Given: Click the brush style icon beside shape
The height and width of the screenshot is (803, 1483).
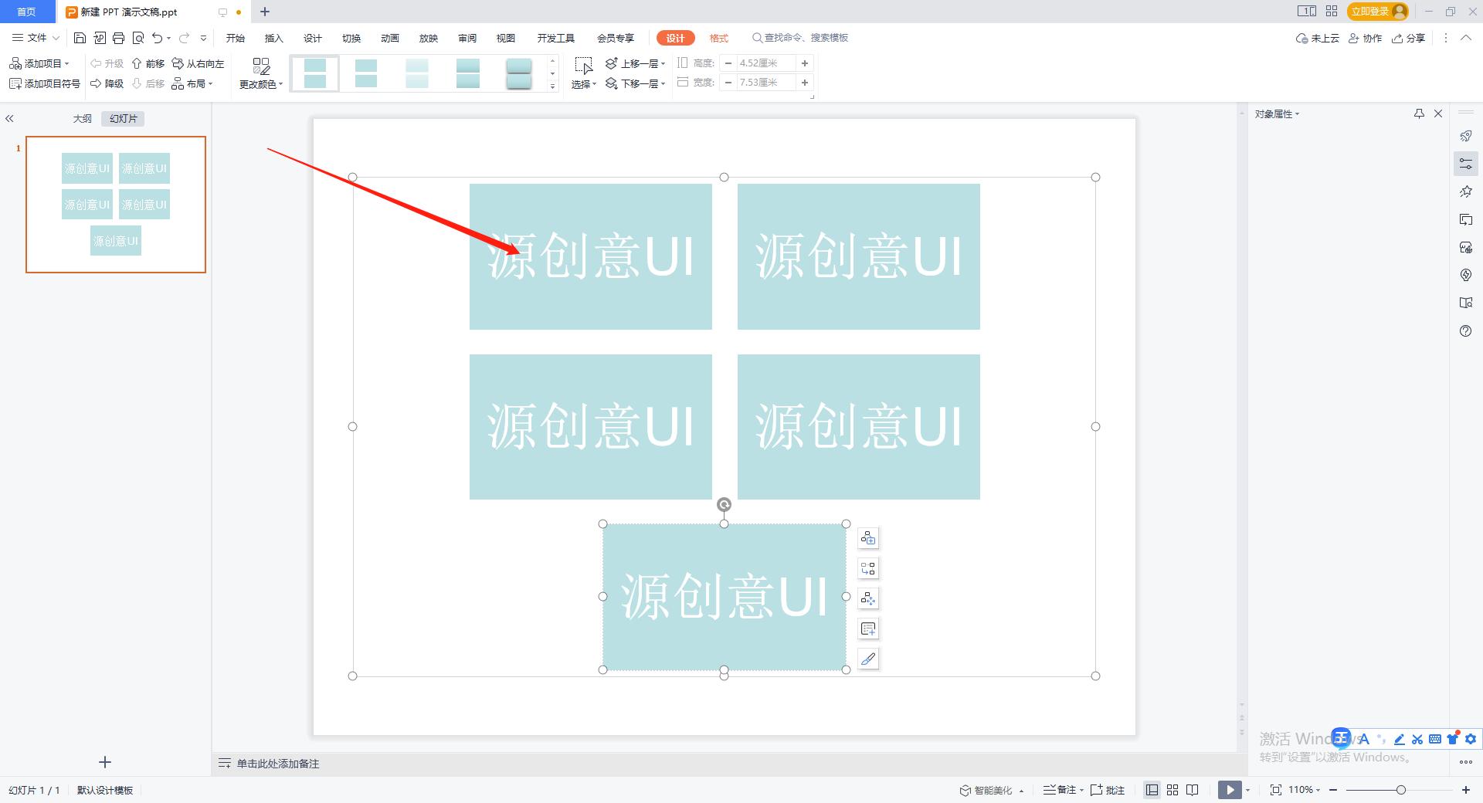Looking at the screenshot, I should 868,659.
